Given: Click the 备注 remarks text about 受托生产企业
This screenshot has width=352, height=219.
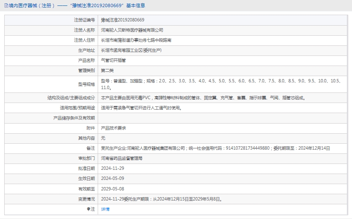Looking at the screenshot, I should click(216, 148).
